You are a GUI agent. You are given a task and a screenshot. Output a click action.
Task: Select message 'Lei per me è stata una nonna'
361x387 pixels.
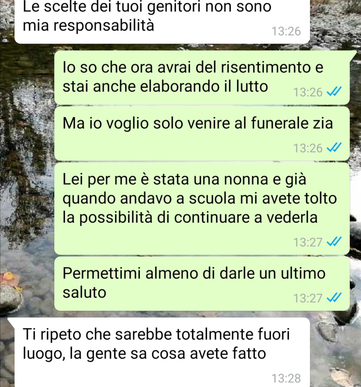pyautogui.click(x=202, y=208)
